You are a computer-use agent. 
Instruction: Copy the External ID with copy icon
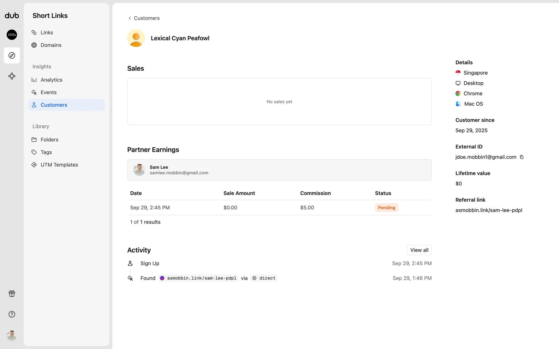pyautogui.click(x=522, y=157)
